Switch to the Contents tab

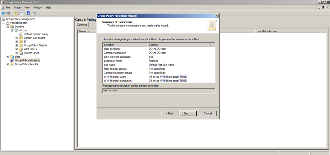pyautogui.click(x=82, y=25)
